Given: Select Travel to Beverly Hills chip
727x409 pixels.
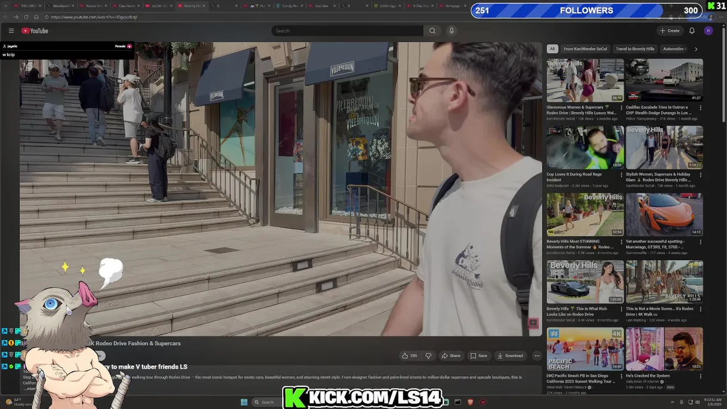Looking at the screenshot, I should pyautogui.click(x=635, y=49).
